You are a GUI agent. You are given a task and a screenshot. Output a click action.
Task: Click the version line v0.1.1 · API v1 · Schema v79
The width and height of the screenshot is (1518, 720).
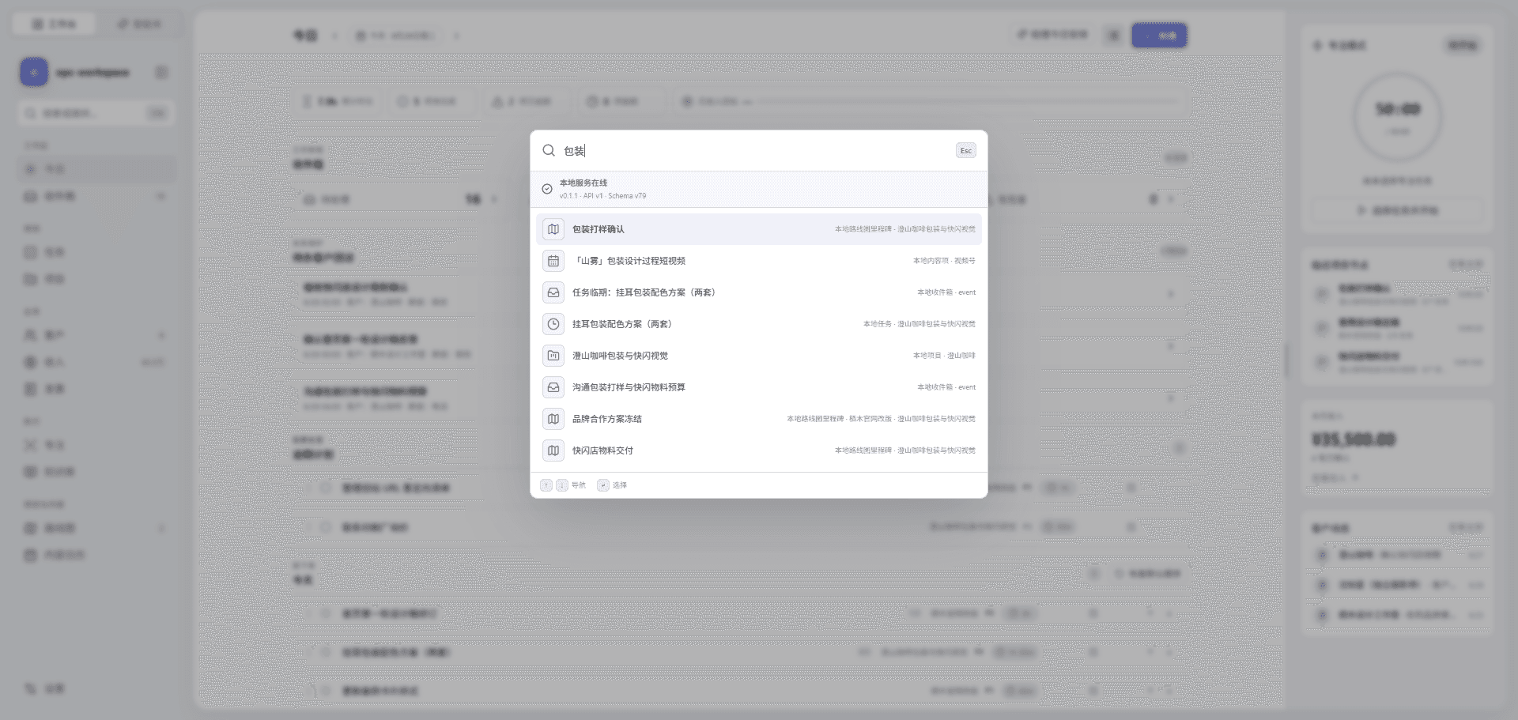pos(602,196)
